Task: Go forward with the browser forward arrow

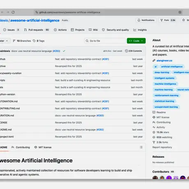Action: [8, 12]
